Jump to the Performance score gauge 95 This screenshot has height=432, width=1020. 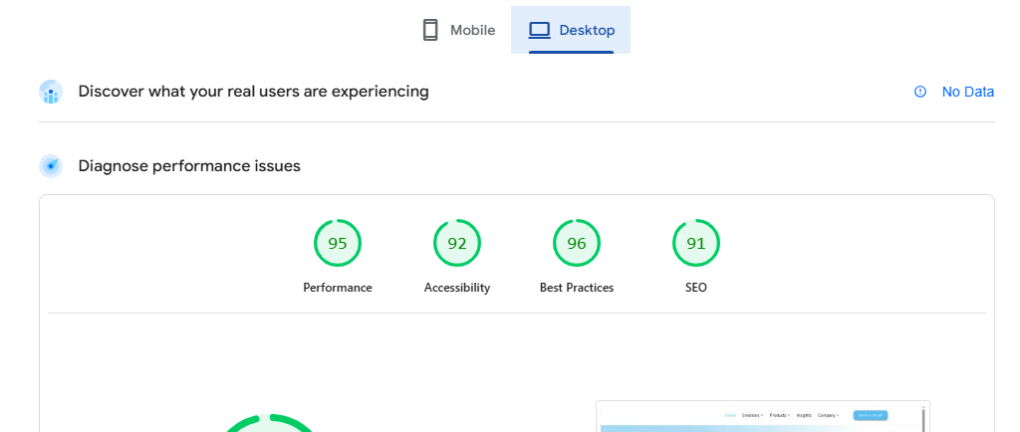click(x=338, y=243)
